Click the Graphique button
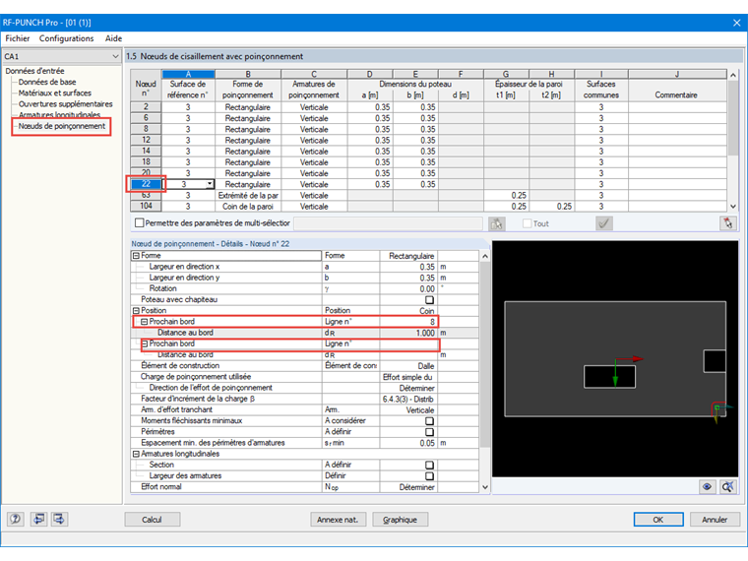 pos(400,520)
